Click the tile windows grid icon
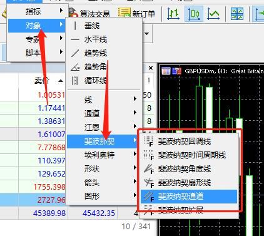This screenshot has height=236, width=264. coord(237,14)
